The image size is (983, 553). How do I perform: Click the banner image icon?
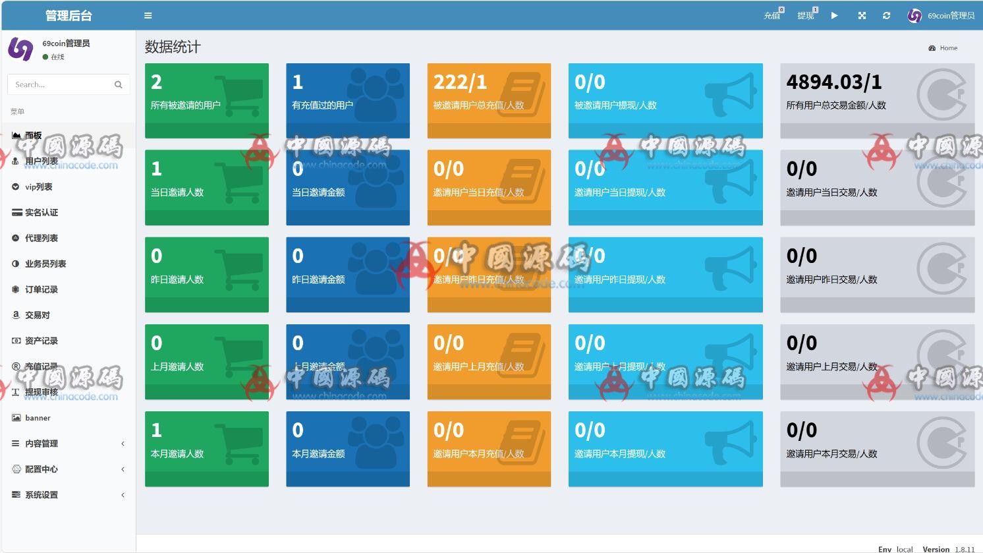16,418
